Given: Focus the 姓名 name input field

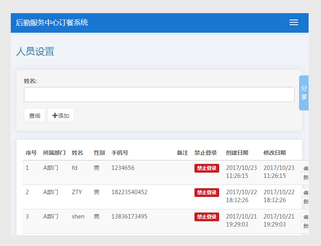Looking at the screenshot, I should pyautogui.click(x=159, y=94).
